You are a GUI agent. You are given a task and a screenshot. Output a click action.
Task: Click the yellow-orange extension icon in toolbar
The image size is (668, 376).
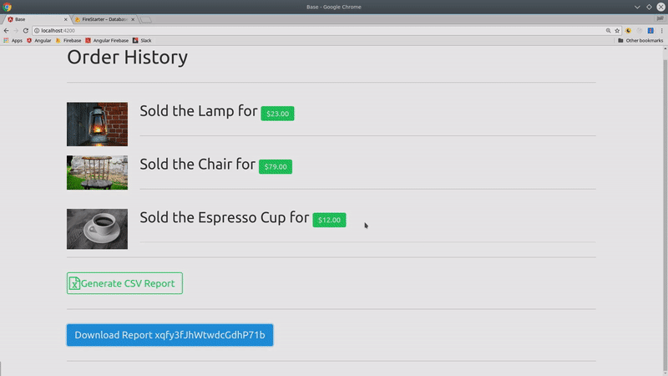point(628,30)
